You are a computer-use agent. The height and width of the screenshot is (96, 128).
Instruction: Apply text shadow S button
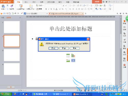(x=54, y=9)
